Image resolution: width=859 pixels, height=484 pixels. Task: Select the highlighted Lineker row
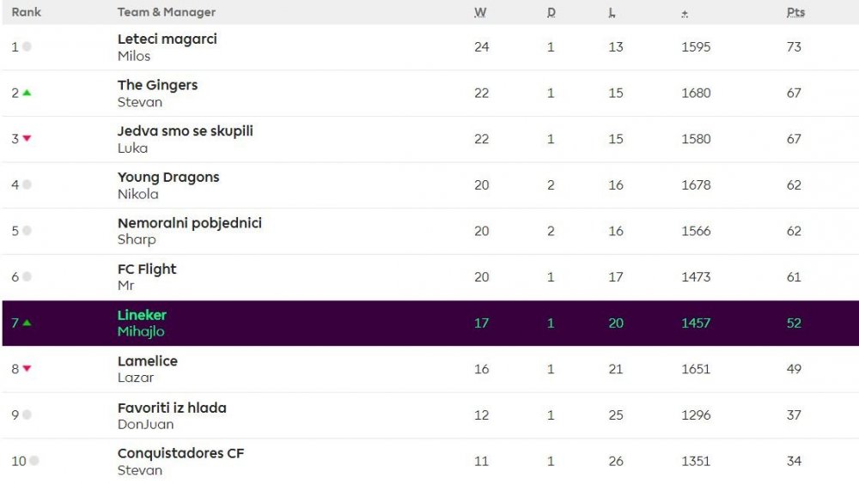(429, 323)
